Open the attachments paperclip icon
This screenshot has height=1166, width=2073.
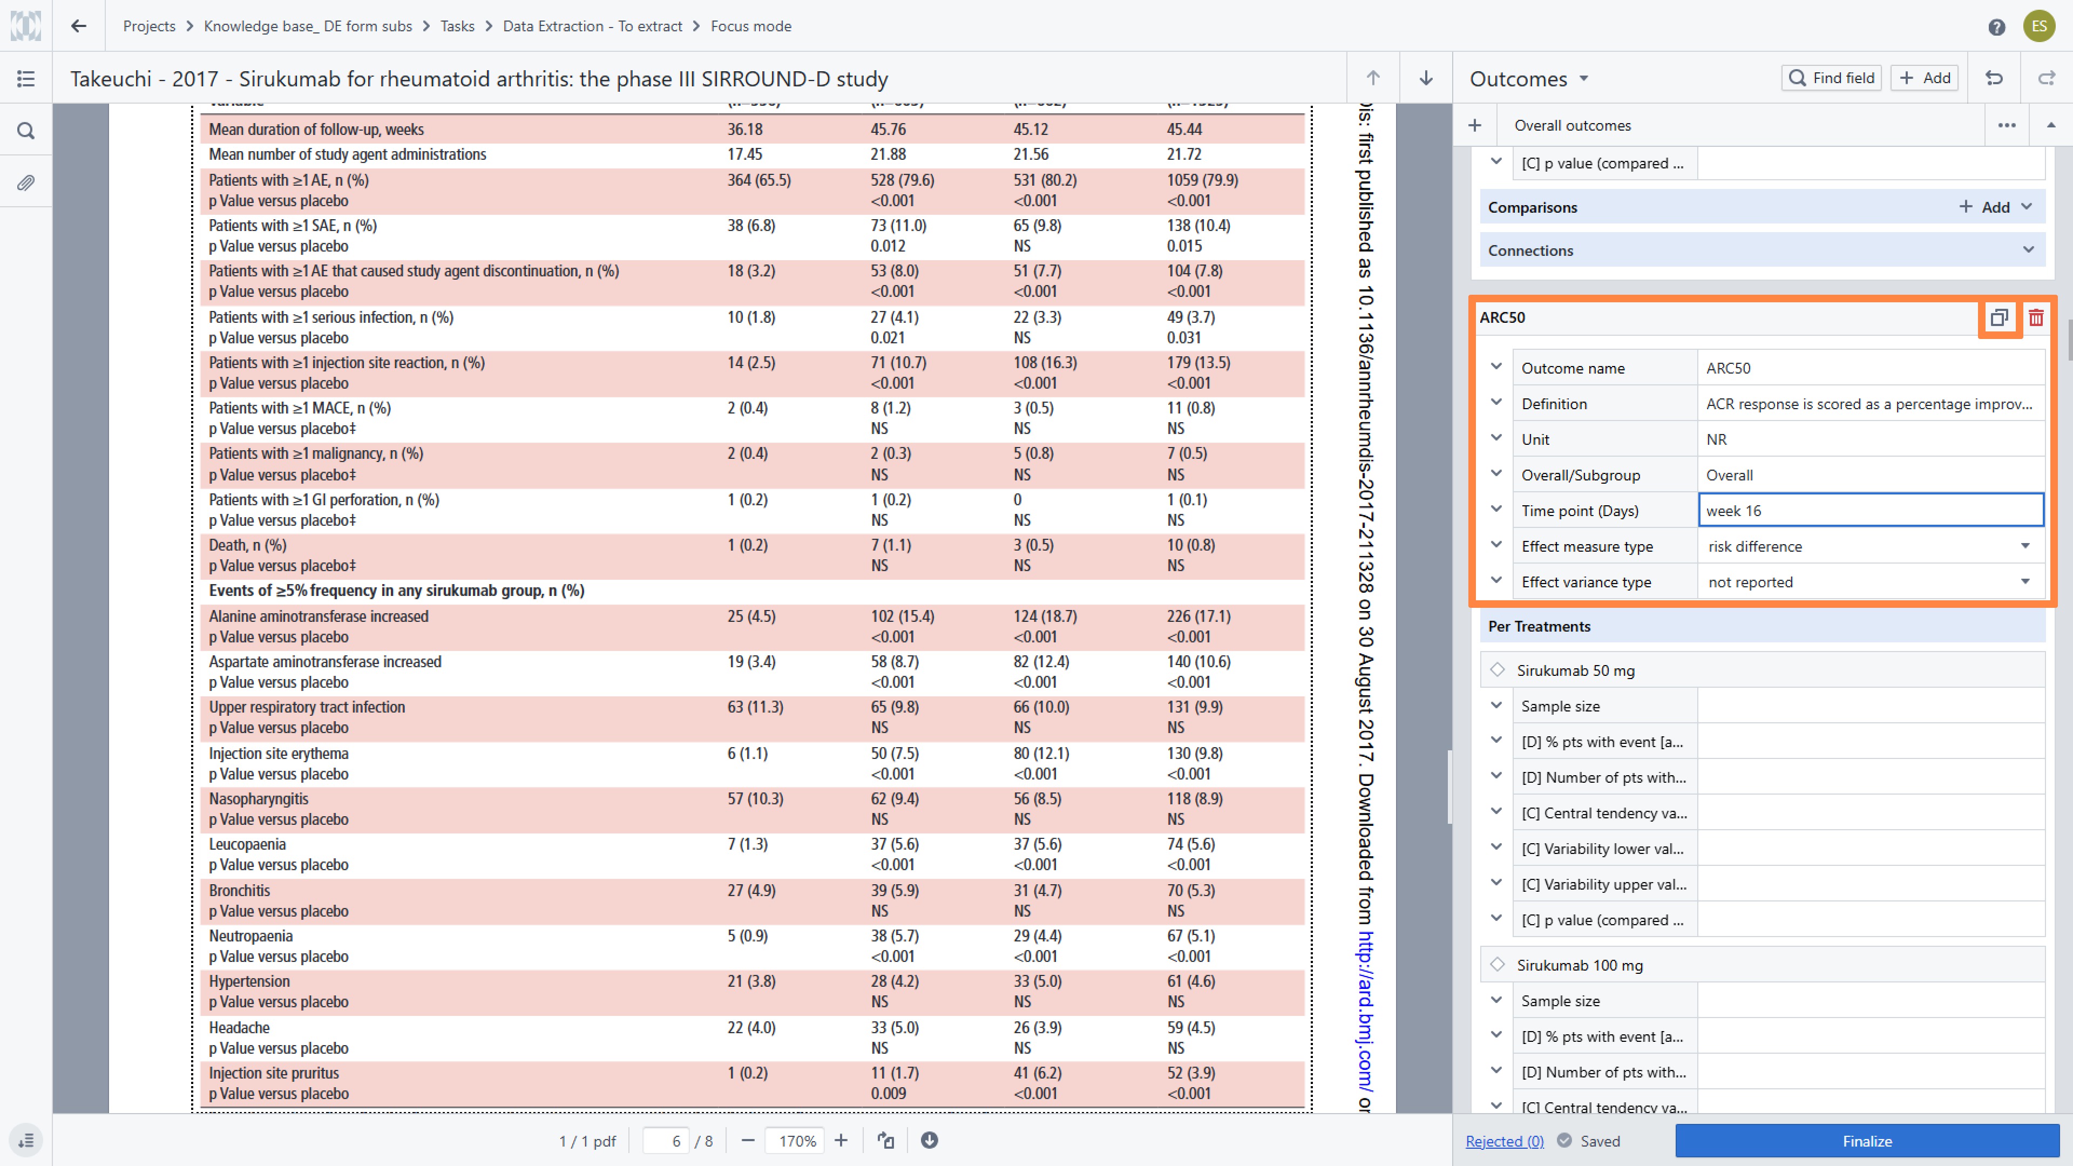coord(26,182)
